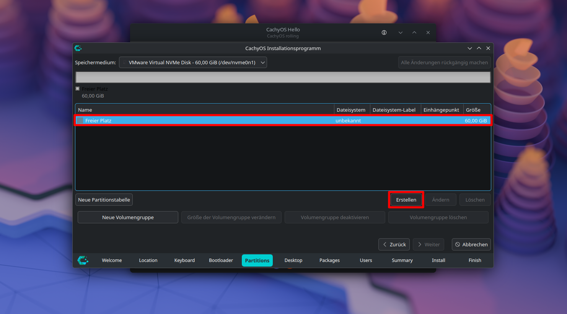Open the Speichermedium disk dropdown
Viewport: 567px width, 314px height.
pyautogui.click(x=193, y=62)
